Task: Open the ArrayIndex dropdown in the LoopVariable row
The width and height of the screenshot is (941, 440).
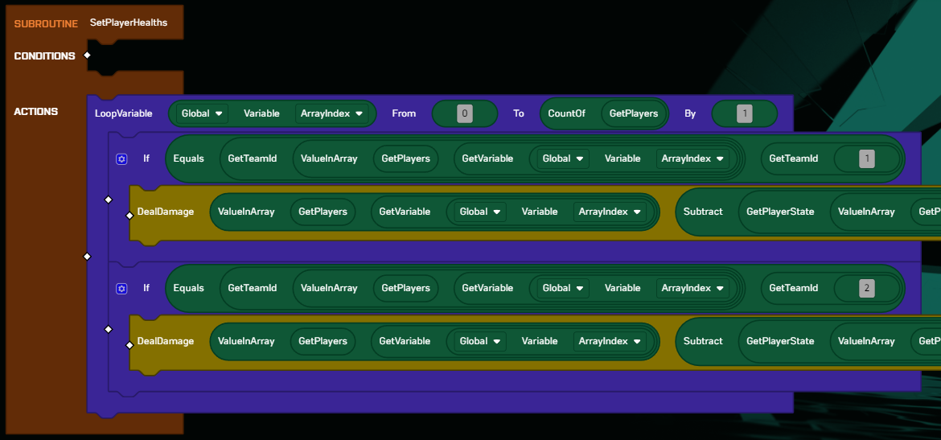Action: pyautogui.click(x=332, y=113)
